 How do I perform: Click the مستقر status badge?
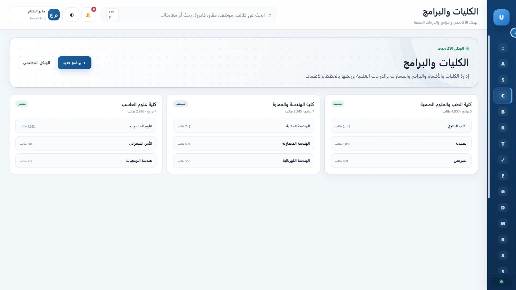tap(181, 104)
